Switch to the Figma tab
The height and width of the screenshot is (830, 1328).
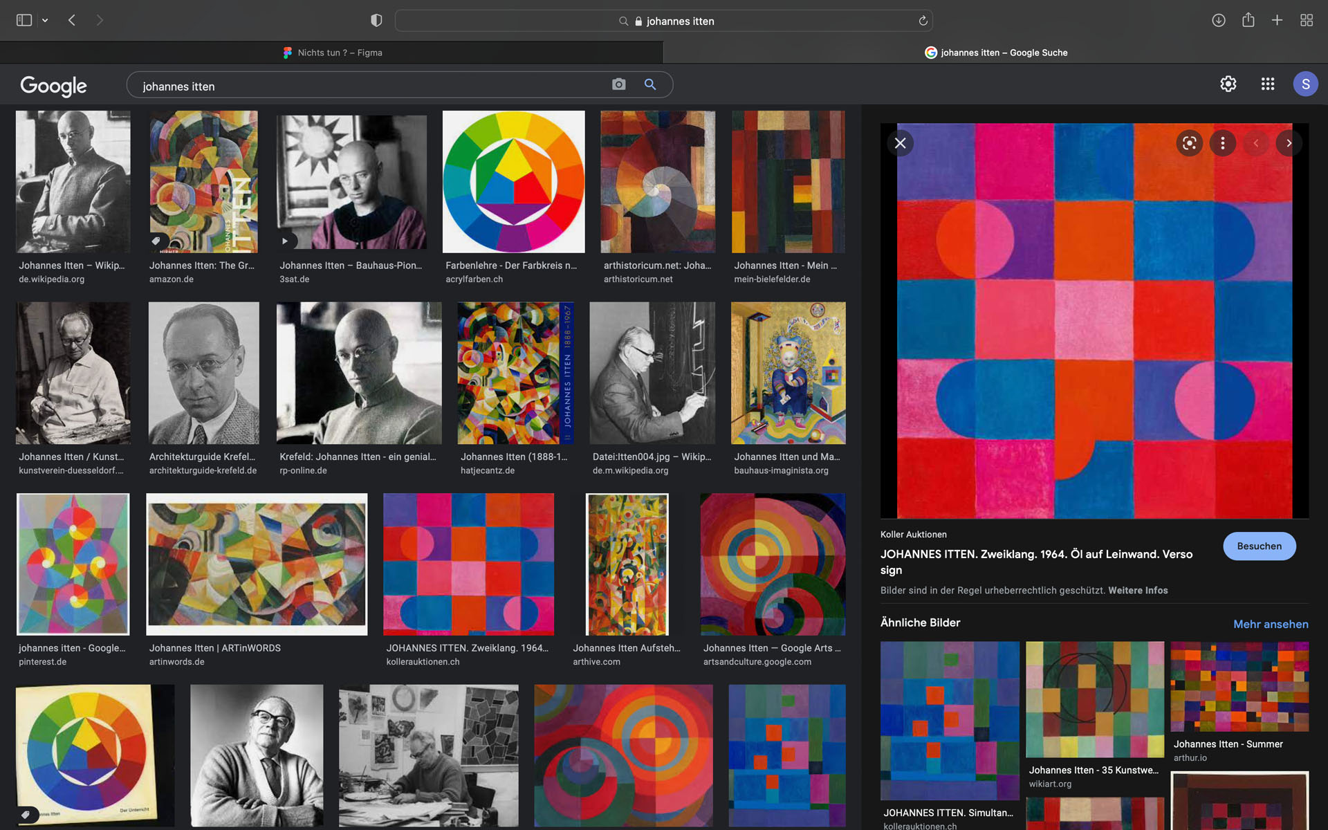[x=332, y=53]
